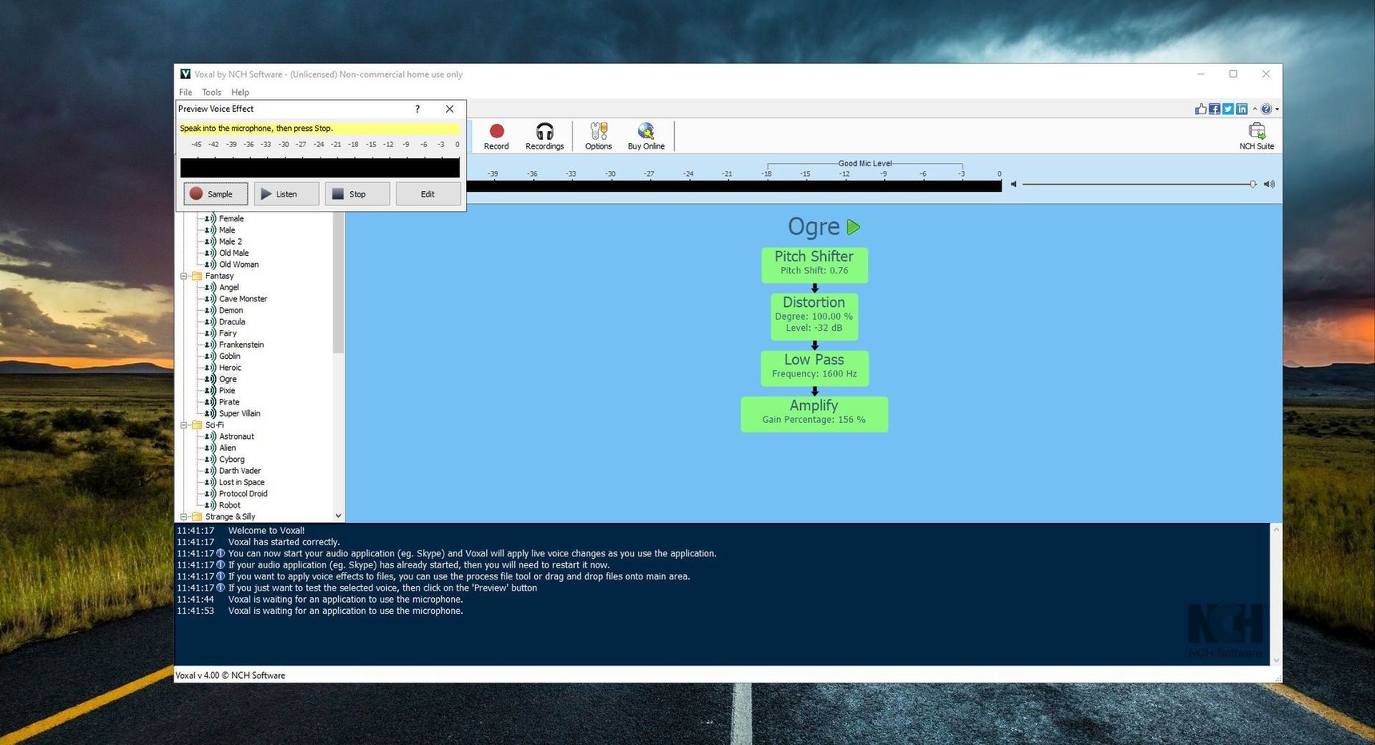Viewport: 1375px width, 745px height.
Task: Click the Amplify effect block
Action: point(814,414)
